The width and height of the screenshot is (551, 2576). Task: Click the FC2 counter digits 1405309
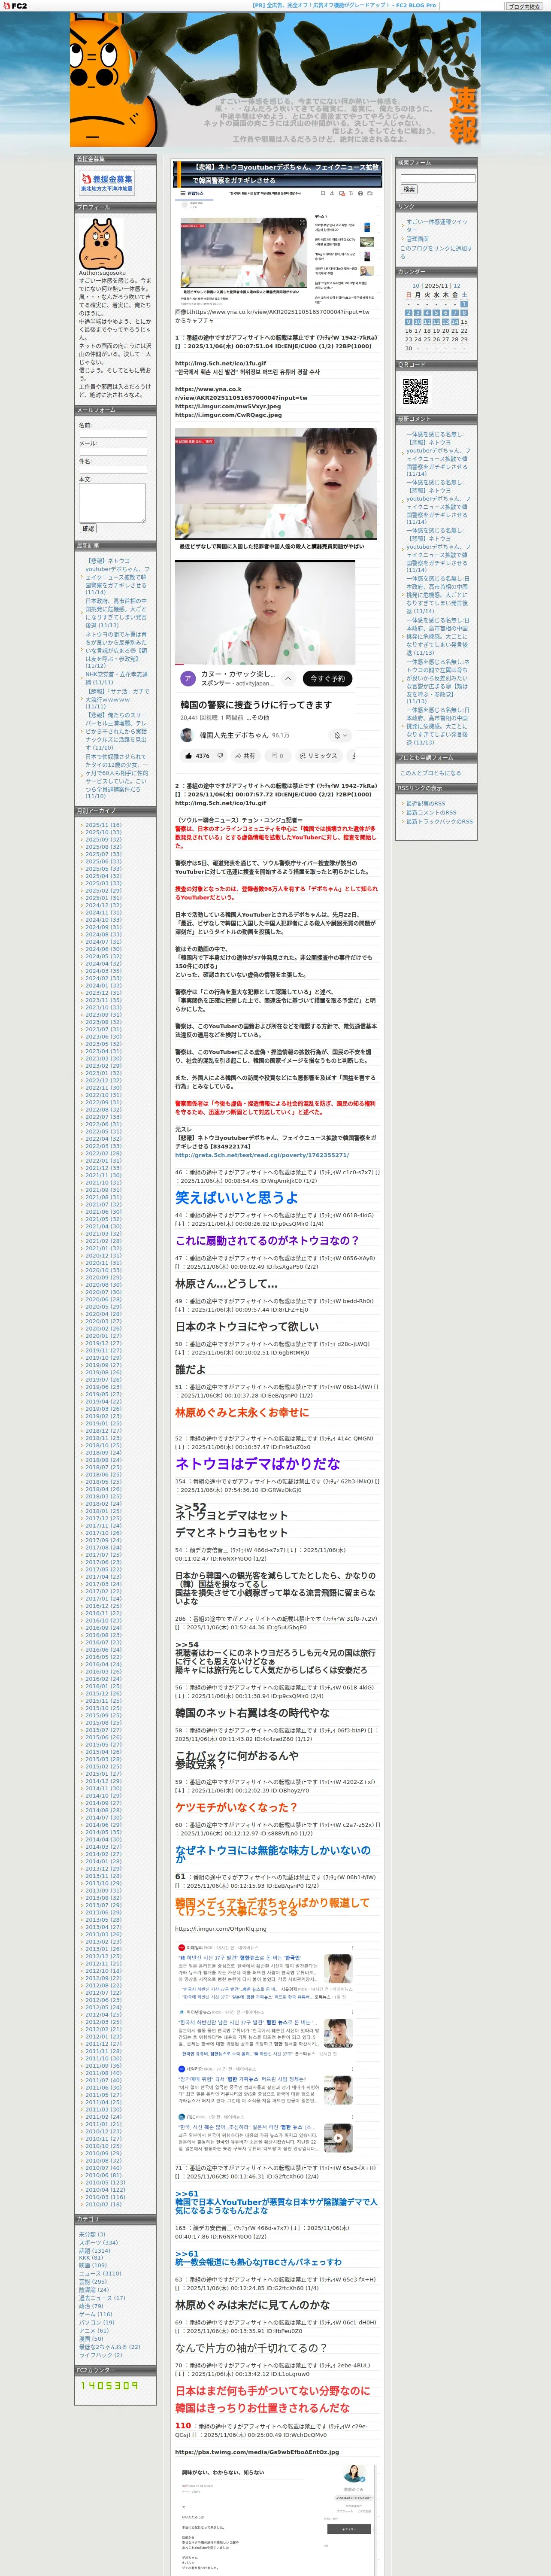tap(110, 2385)
